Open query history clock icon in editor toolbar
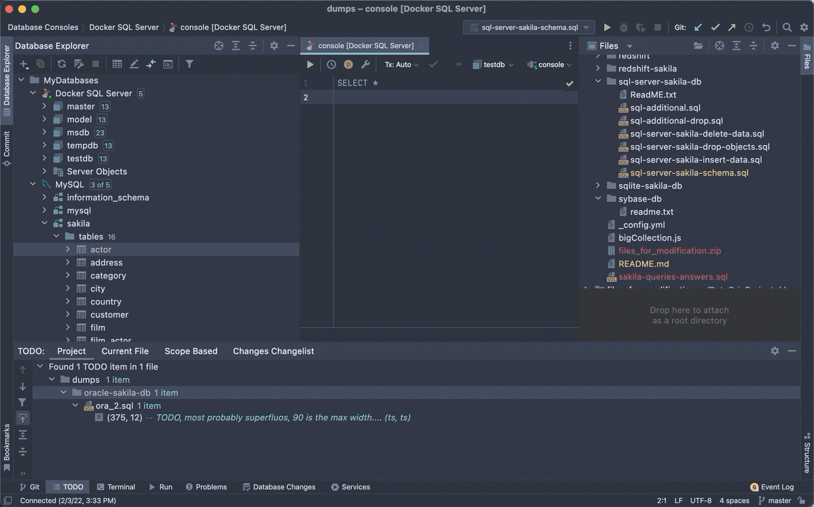Image resolution: width=814 pixels, height=507 pixels. (331, 64)
